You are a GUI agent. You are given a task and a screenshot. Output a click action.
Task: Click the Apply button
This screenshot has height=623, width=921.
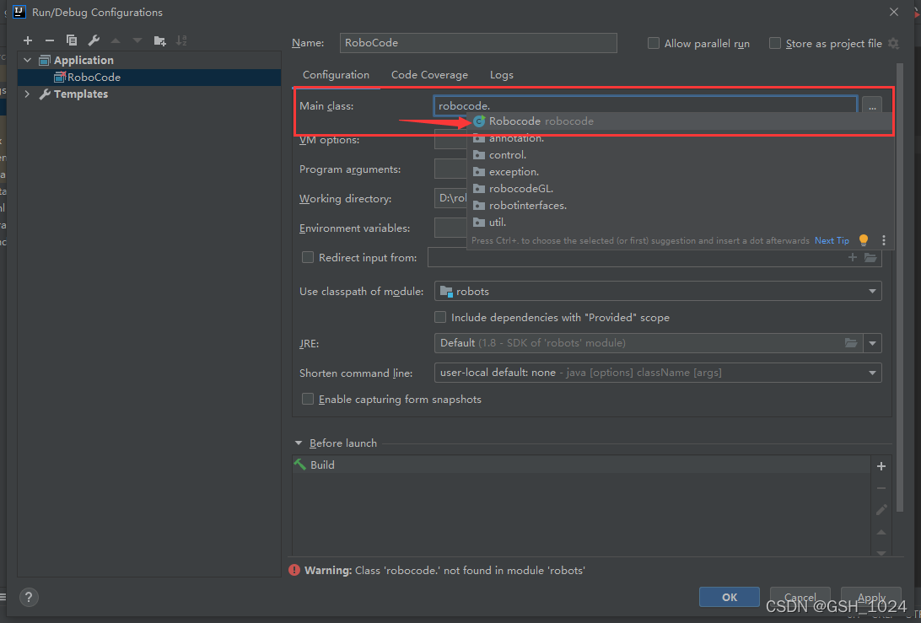(871, 597)
